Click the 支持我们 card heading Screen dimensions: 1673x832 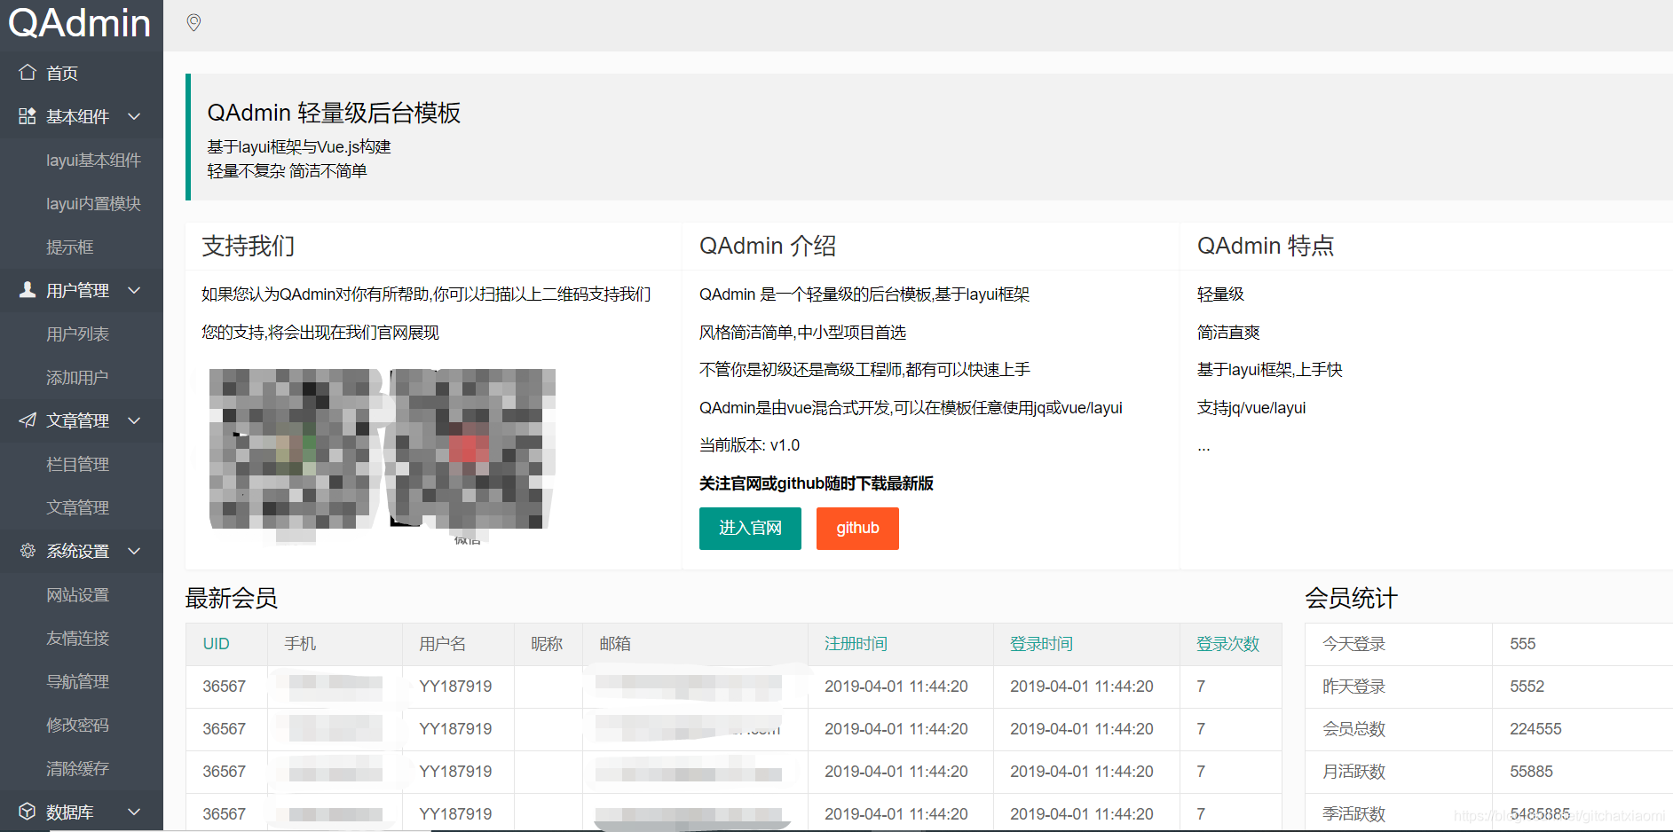point(248,246)
